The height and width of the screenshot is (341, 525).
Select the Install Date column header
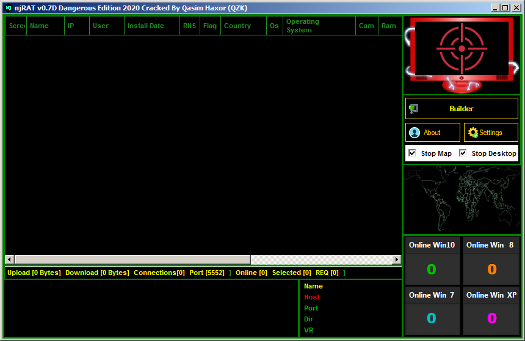(145, 26)
